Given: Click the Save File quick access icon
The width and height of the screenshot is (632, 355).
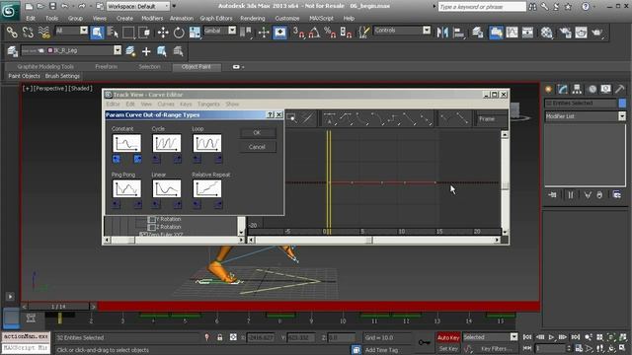Looking at the screenshot, I should (52, 6).
